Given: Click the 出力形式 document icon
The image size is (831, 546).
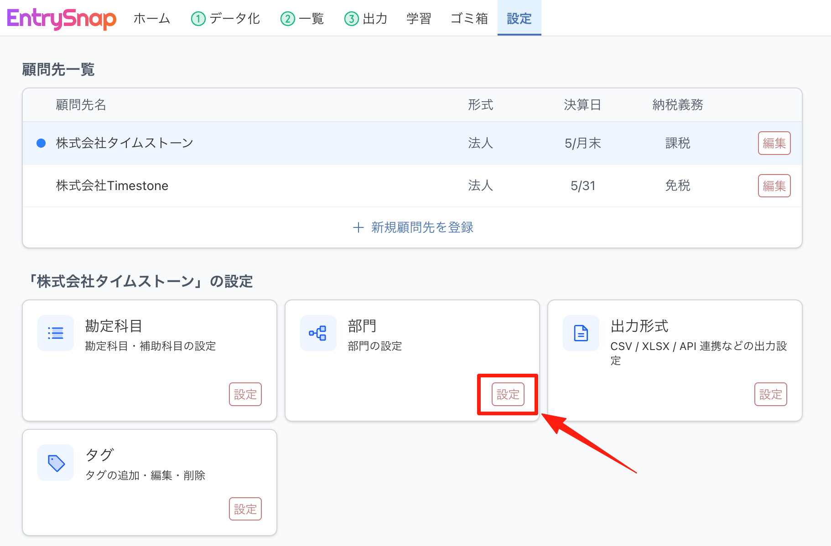Looking at the screenshot, I should (581, 333).
